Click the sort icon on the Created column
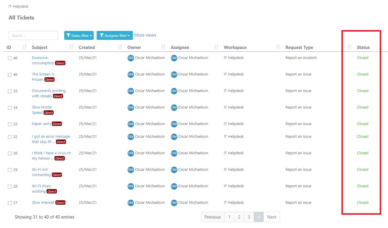This screenshot has height=228, width=388. [x=120, y=47]
